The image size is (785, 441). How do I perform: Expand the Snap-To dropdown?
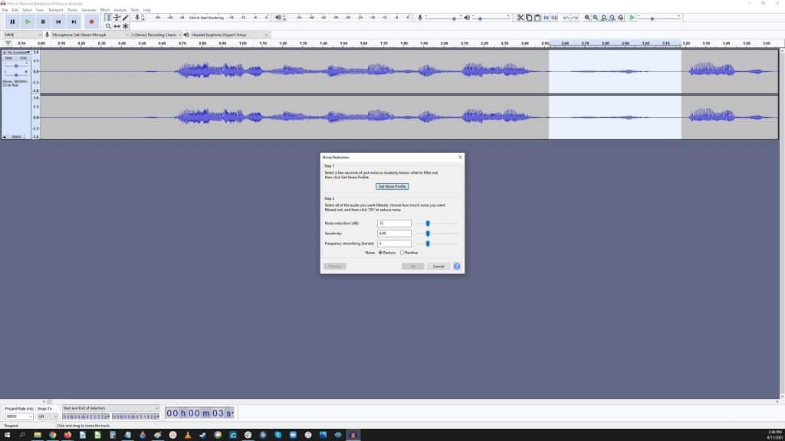pyautogui.click(x=48, y=416)
